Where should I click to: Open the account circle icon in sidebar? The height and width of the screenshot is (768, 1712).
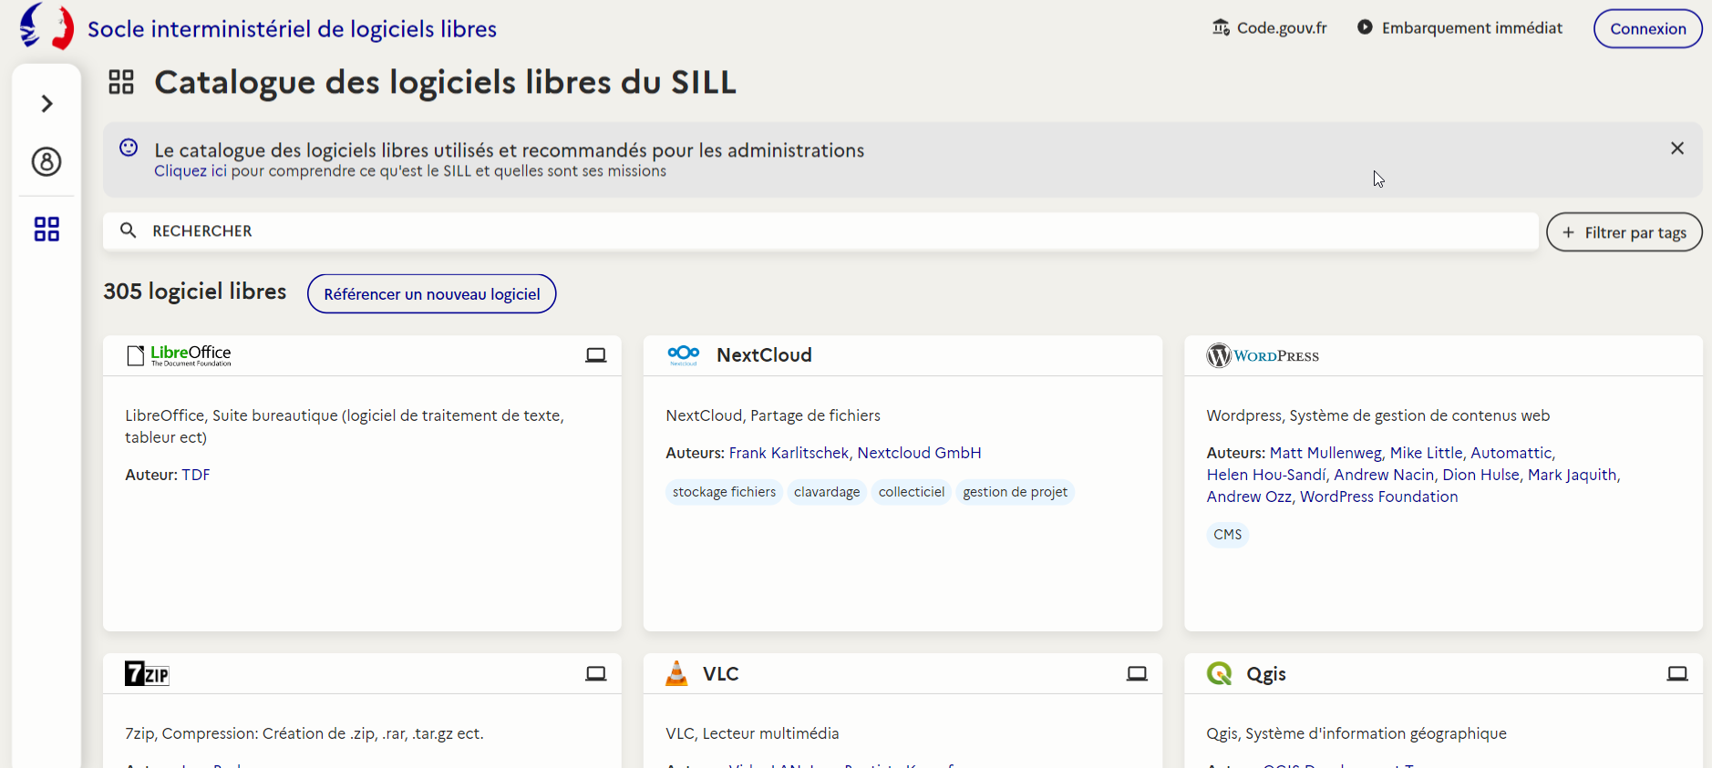(46, 162)
